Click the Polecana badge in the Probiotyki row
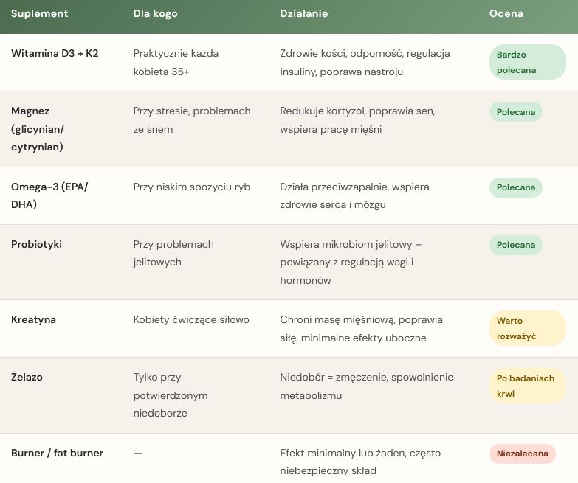This screenshot has height=483, width=578. (x=515, y=245)
